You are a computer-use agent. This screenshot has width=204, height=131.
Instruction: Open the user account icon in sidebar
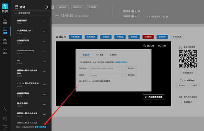pyautogui.click(x=5, y=109)
